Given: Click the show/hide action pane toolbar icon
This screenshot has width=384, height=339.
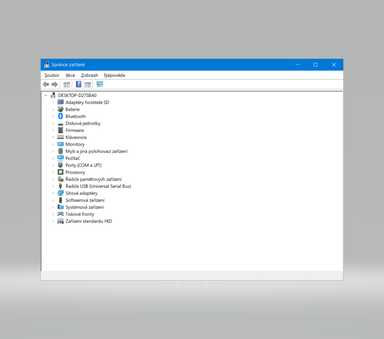Looking at the screenshot, I should pos(88,84).
